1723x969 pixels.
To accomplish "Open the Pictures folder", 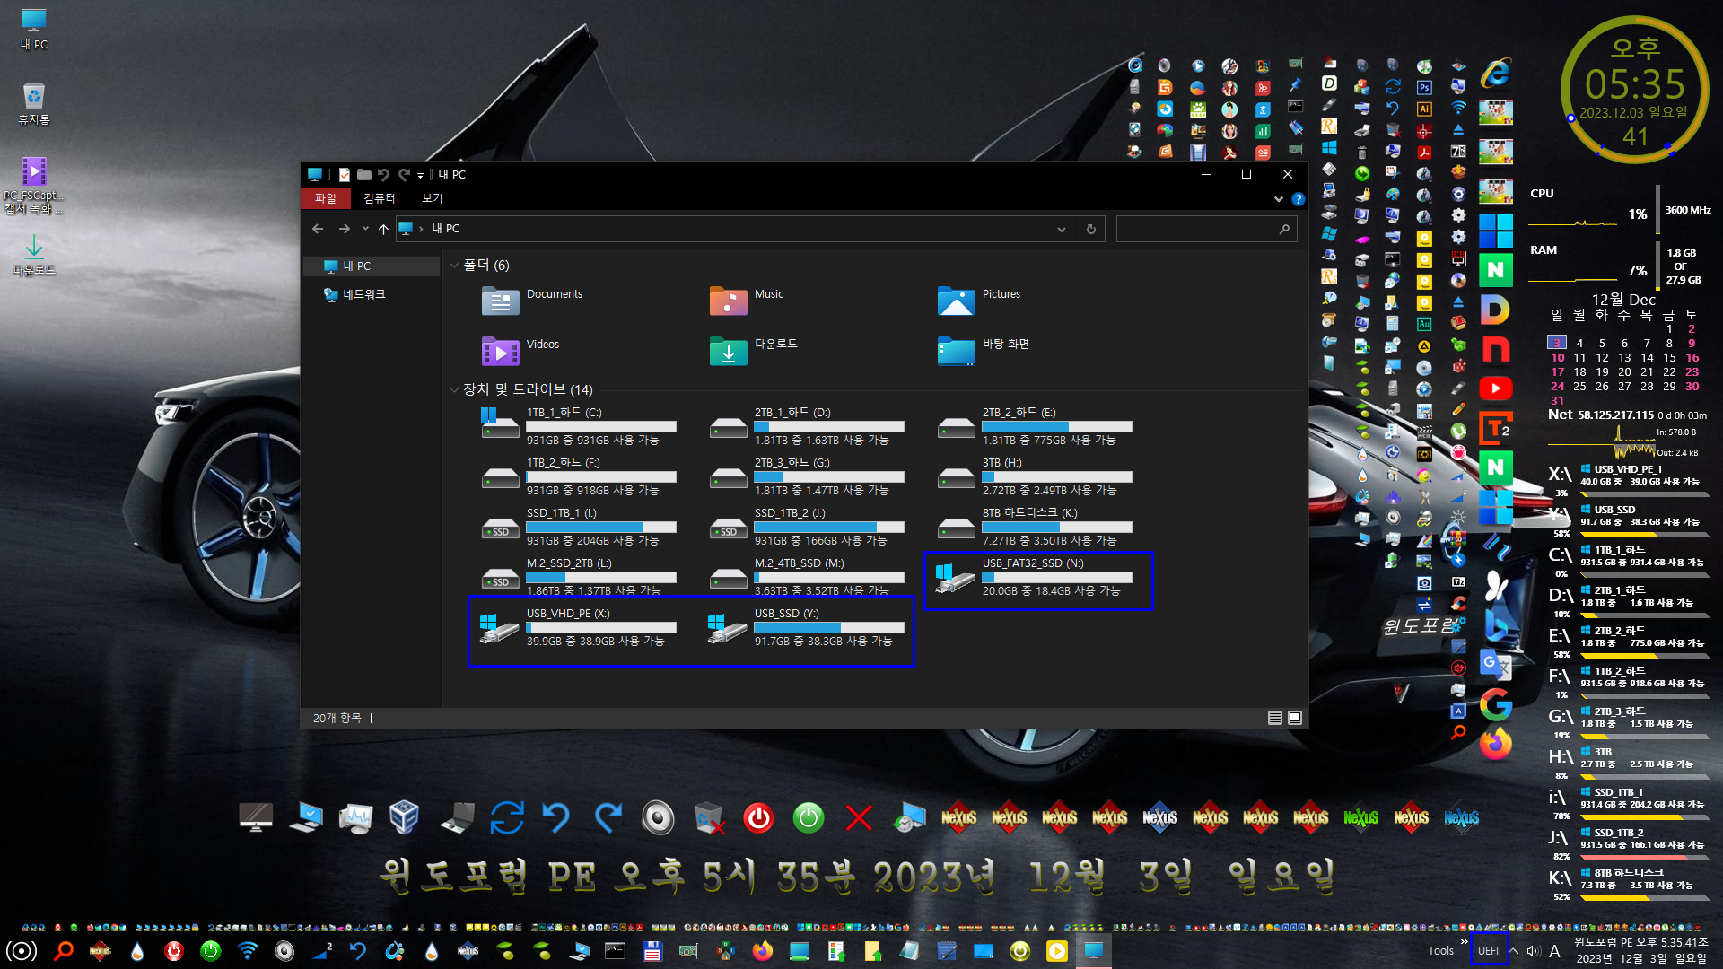I will pos(979,299).
